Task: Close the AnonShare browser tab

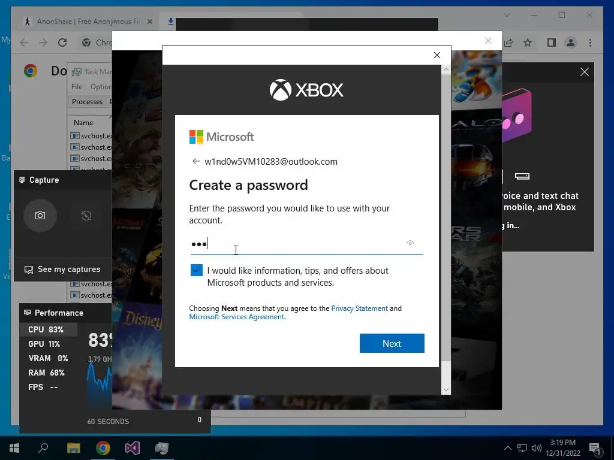Action: pos(149,22)
